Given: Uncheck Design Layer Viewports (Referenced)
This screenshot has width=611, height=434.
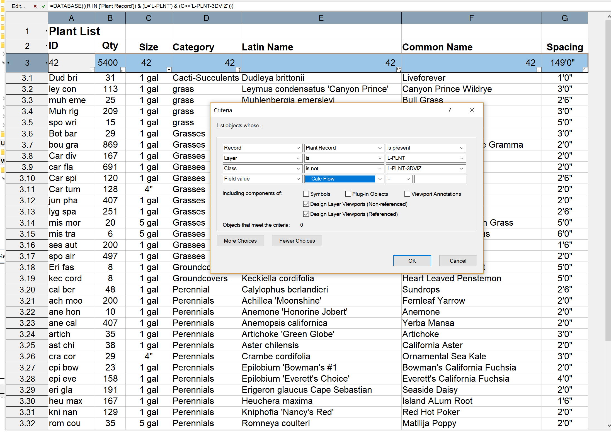Looking at the screenshot, I should tap(306, 214).
